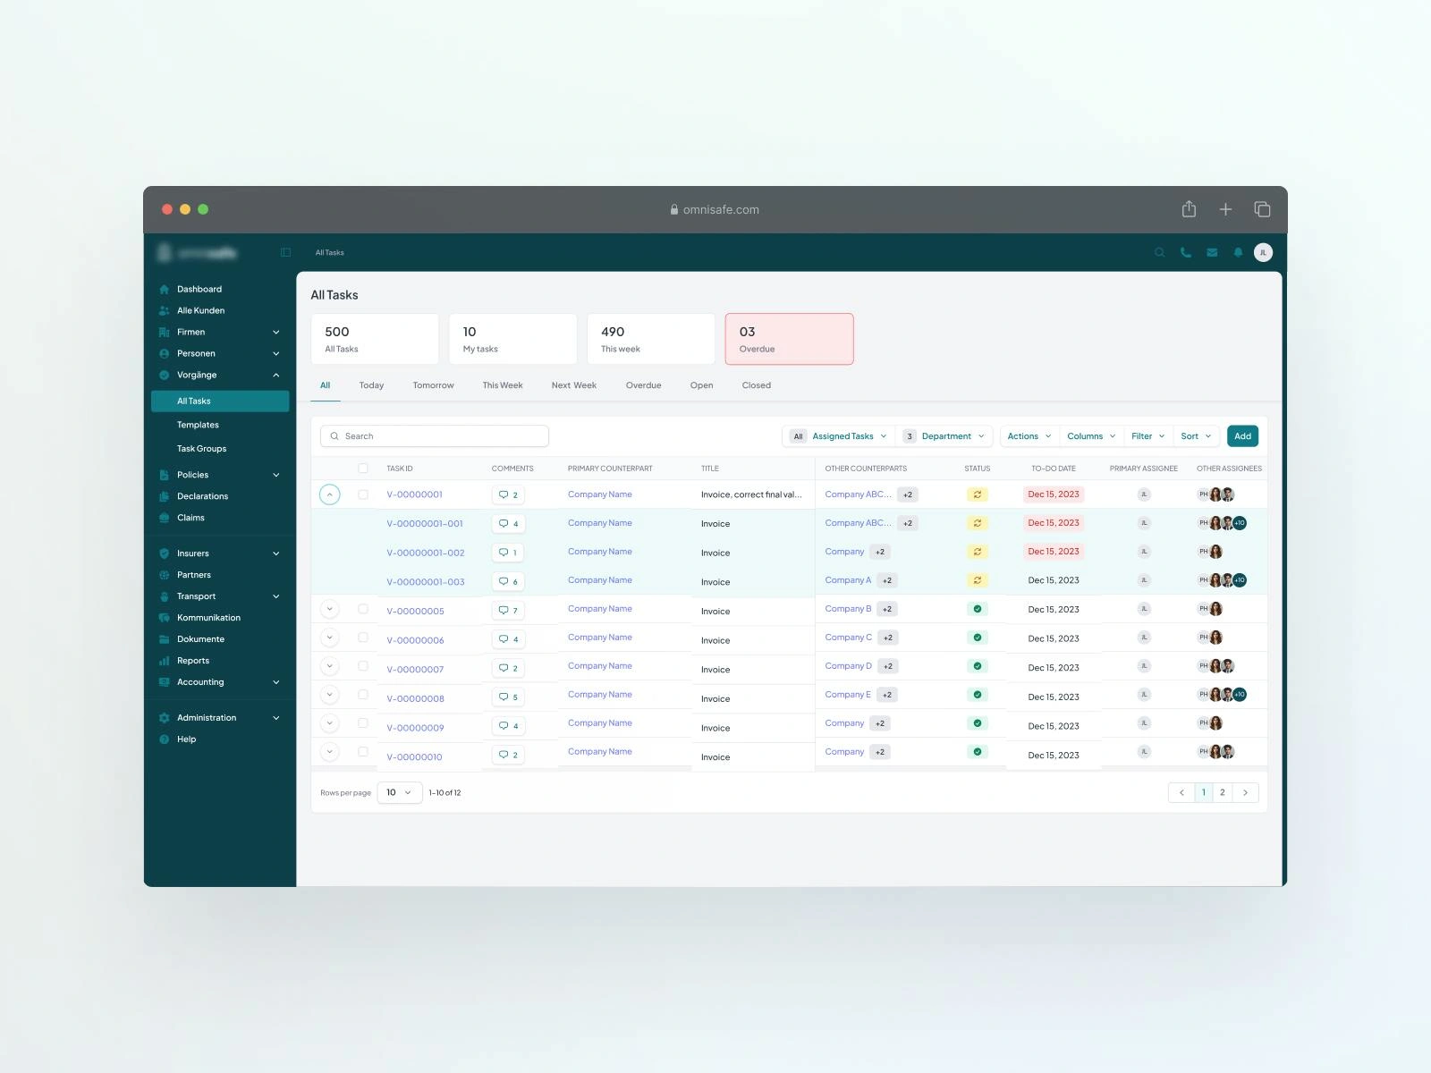Click primary assignee avatar for V-00000007
The height and width of the screenshot is (1073, 1431).
click(x=1143, y=666)
